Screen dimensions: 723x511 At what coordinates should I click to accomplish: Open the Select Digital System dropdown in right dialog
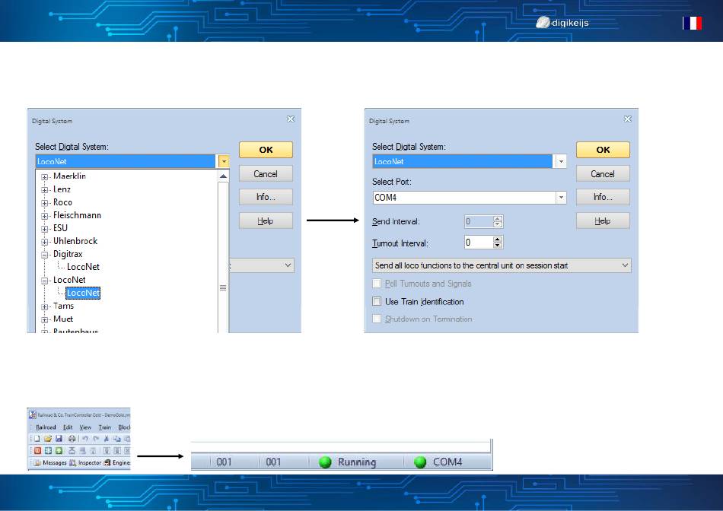pyautogui.click(x=561, y=161)
